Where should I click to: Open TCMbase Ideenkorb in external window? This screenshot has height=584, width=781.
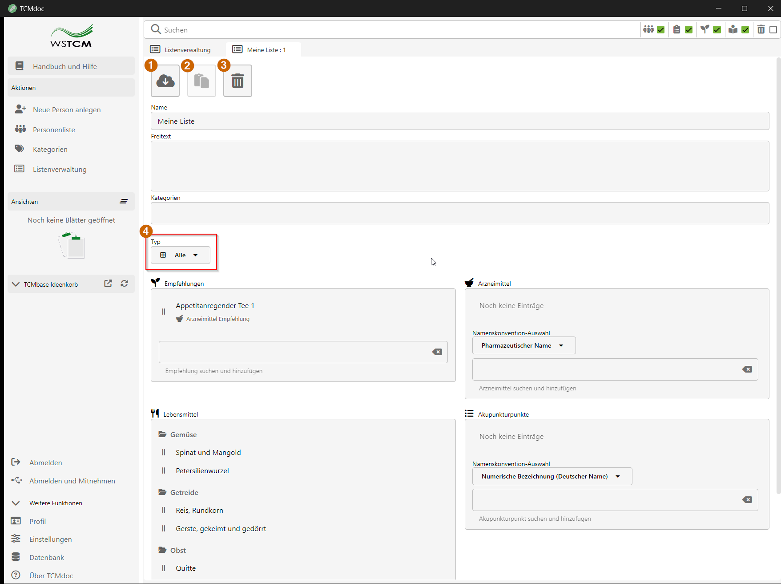pos(108,284)
